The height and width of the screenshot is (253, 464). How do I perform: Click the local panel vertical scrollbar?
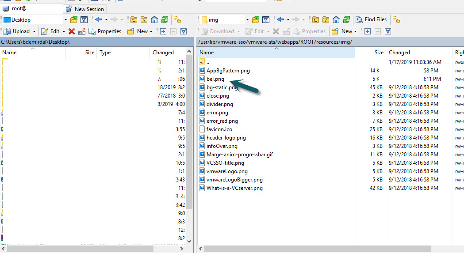pyautogui.click(x=189, y=132)
